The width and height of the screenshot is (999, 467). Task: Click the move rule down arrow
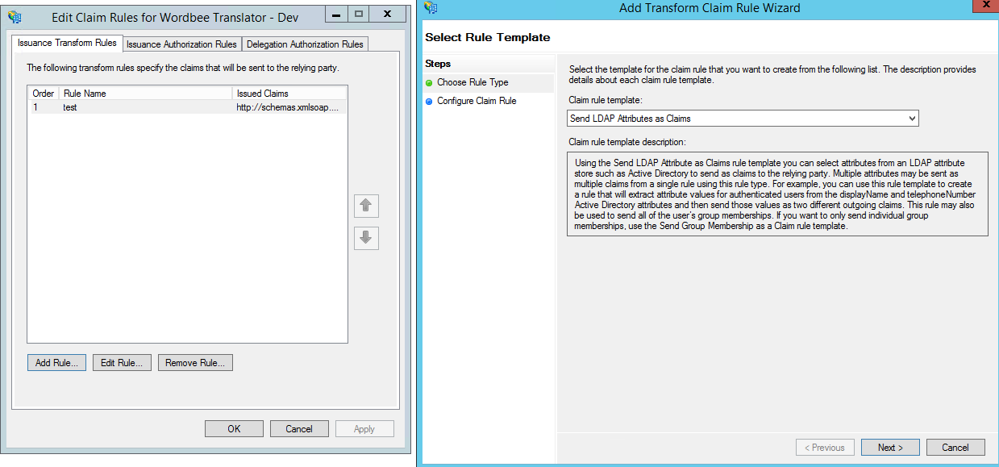pyautogui.click(x=366, y=238)
